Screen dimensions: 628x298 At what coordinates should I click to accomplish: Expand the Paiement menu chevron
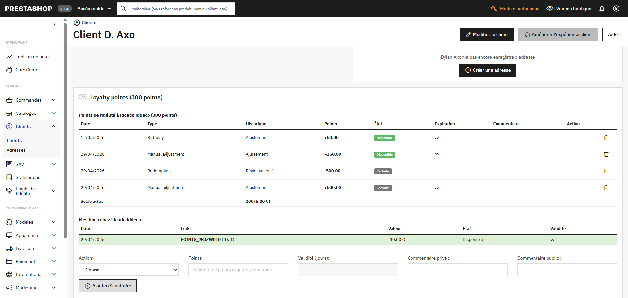click(54, 261)
